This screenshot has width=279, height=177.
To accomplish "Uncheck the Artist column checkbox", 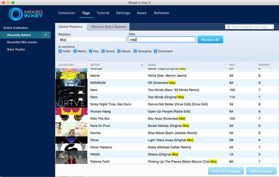I will click(60, 51).
